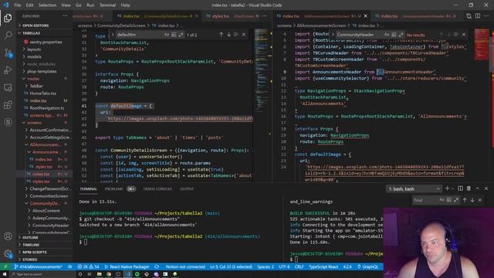Open the Selection menu
Viewport: 494px width, 278px height.
(x=47, y=5)
